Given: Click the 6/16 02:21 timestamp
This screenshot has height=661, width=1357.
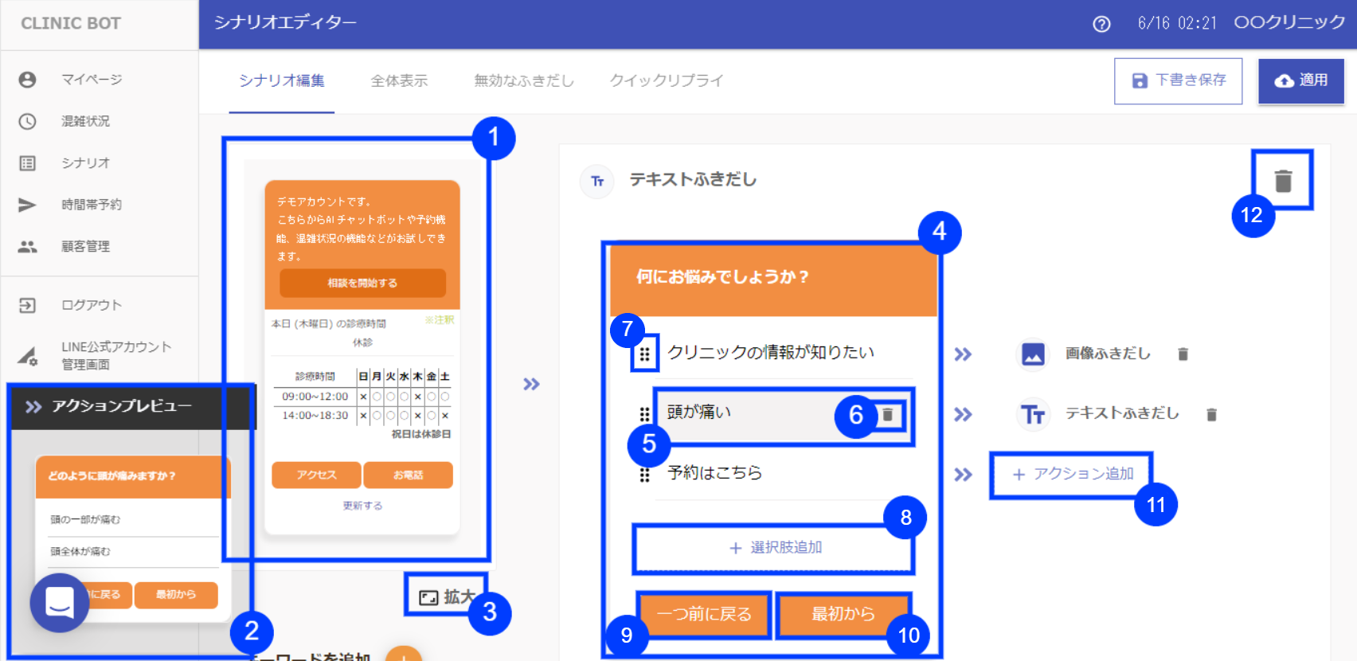Looking at the screenshot, I should pos(1177,23).
